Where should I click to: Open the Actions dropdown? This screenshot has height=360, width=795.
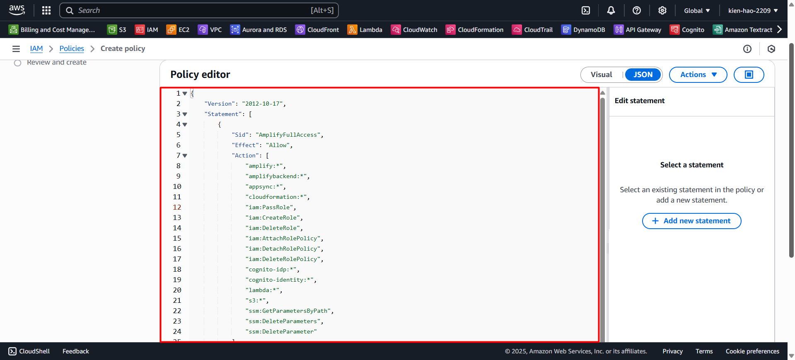click(698, 75)
